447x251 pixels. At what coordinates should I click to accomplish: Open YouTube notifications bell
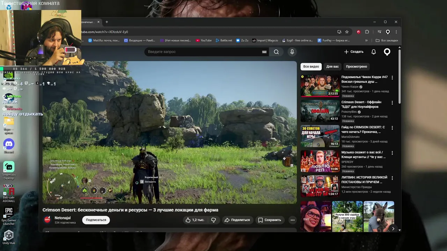click(x=374, y=52)
